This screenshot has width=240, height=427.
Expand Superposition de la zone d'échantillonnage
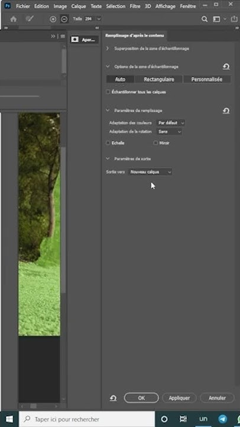108,49
